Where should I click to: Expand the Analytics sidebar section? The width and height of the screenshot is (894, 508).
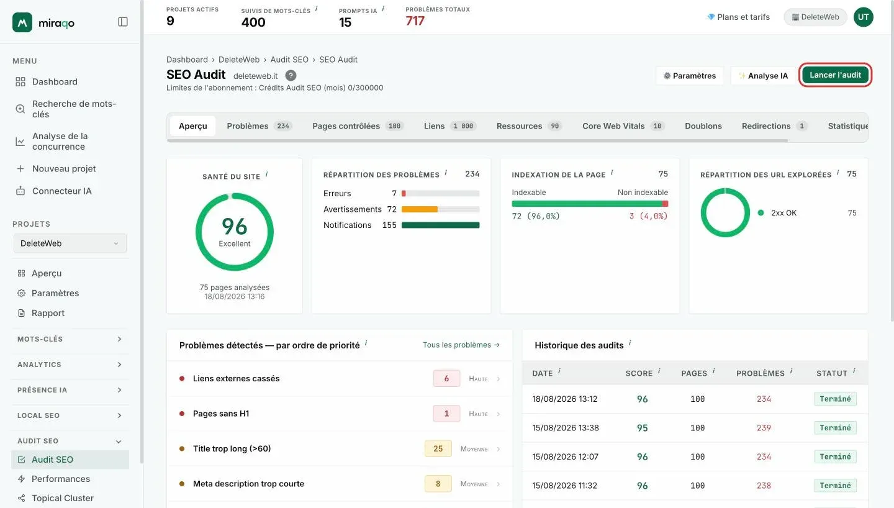(x=70, y=365)
